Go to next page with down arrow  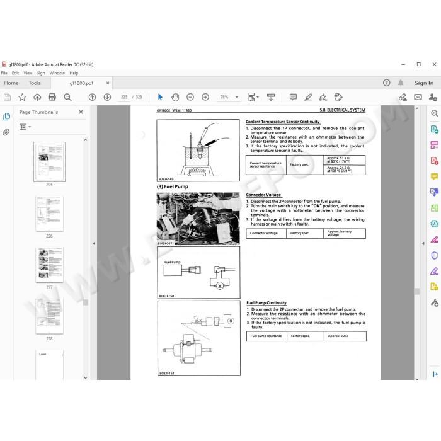(107, 97)
